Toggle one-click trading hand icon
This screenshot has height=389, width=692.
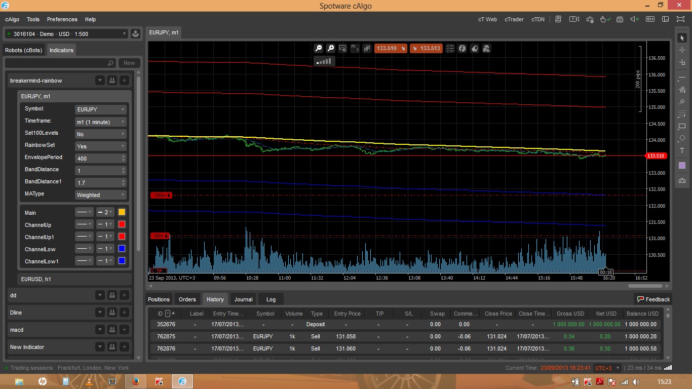605,19
